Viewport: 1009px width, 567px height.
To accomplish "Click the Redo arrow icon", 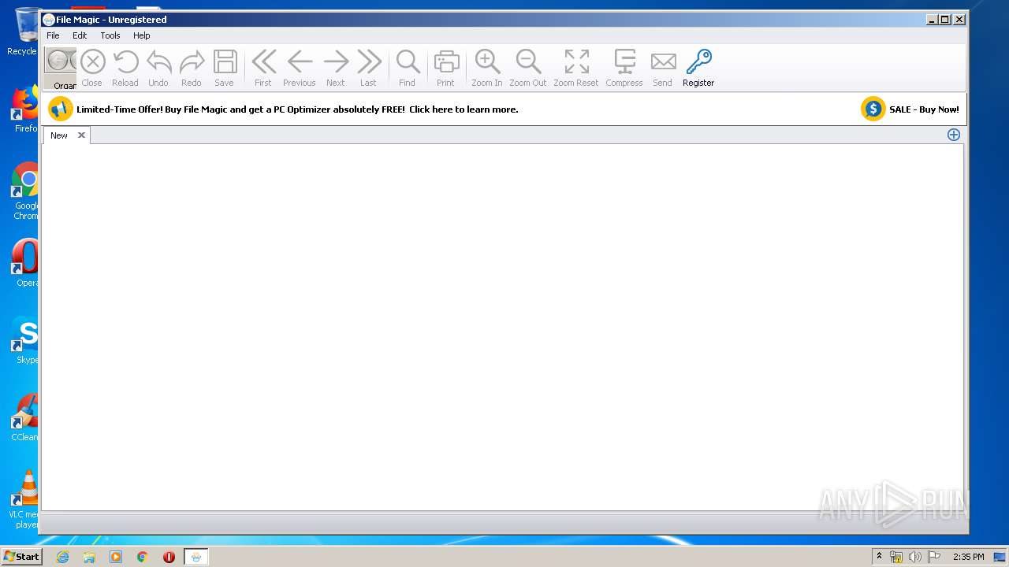I will [192, 61].
